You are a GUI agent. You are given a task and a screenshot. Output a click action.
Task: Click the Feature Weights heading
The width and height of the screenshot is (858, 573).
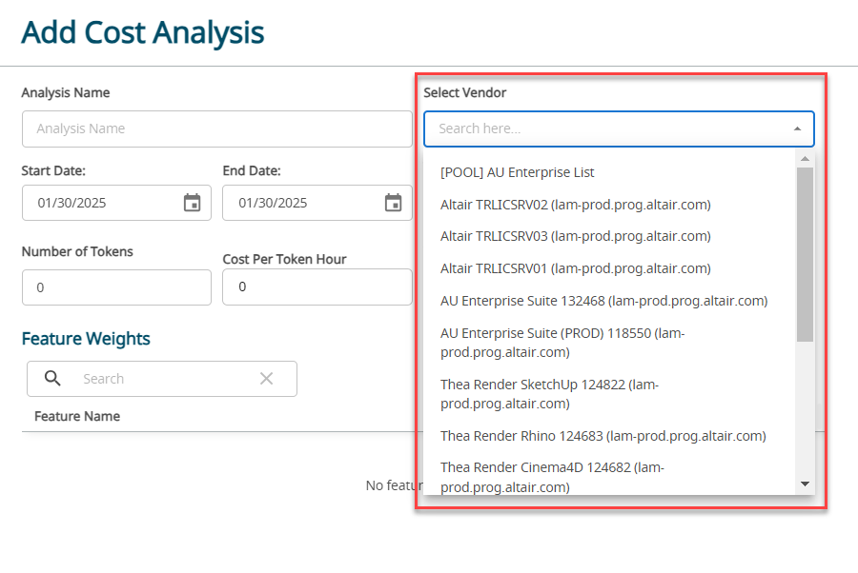click(86, 339)
